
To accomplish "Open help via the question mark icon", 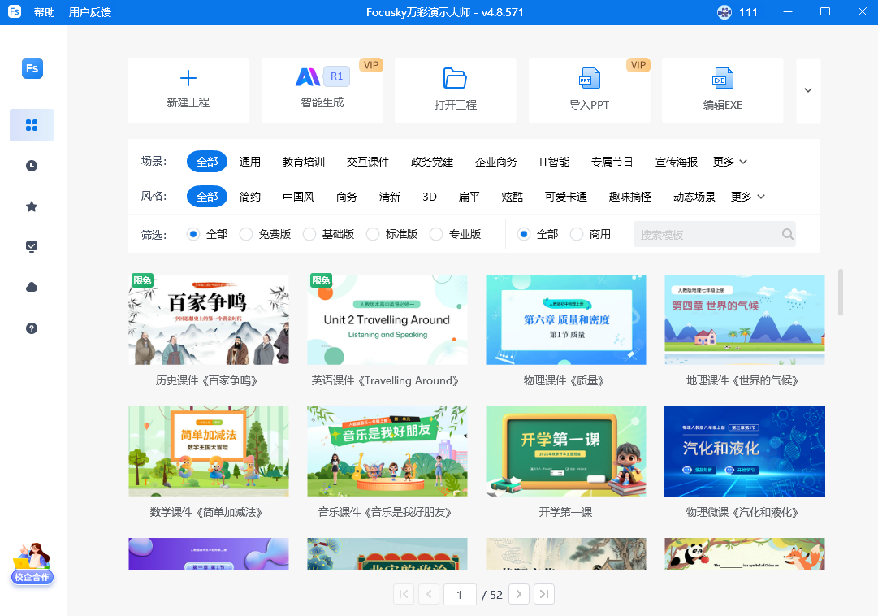I will pyautogui.click(x=31, y=328).
